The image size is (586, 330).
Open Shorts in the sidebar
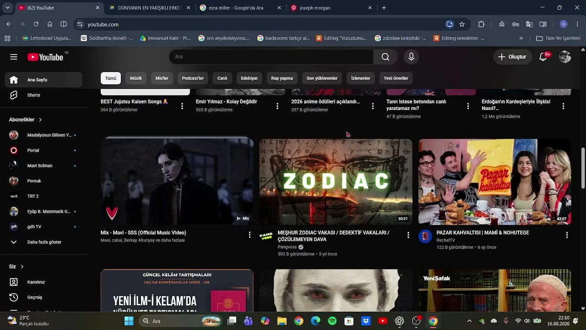pyautogui.click(x=44, y=95)
